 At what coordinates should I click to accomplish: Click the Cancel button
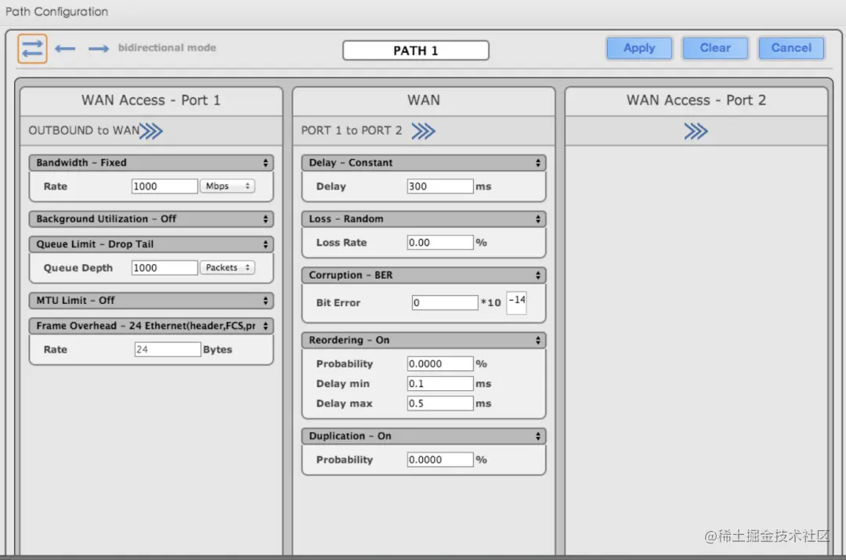click(791, 48)
